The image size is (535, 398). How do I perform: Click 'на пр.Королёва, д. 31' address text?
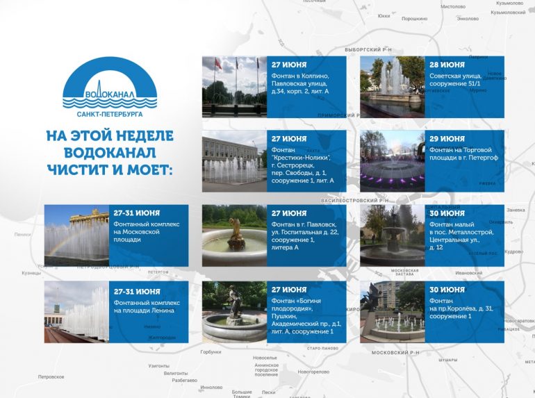(461, 308)
